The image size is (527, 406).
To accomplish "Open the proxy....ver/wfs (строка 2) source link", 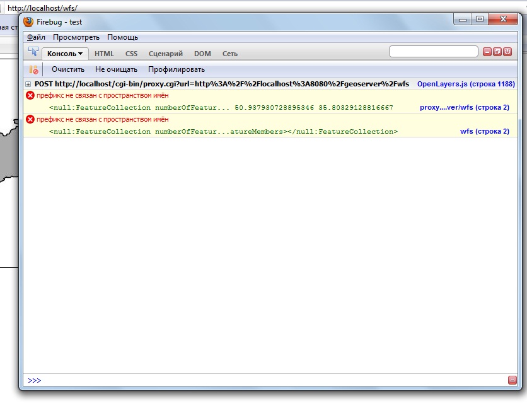I will click(x=464, y=107).
